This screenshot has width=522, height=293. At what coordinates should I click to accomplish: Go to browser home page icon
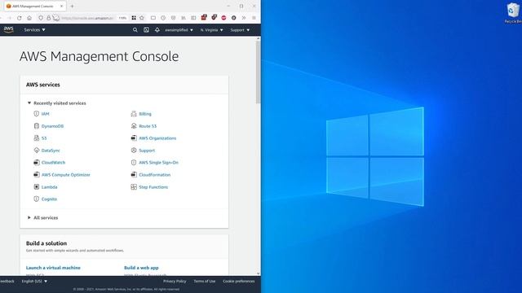29,18
